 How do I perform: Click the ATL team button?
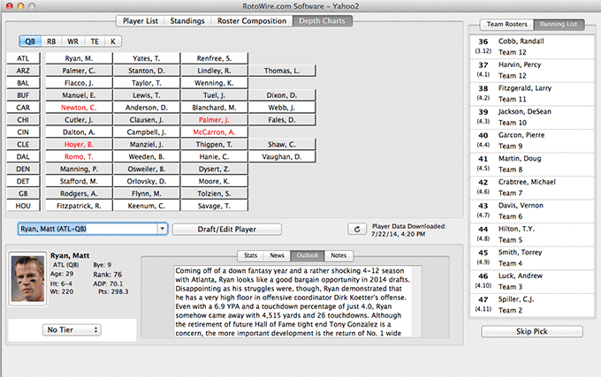click(23, 58)
